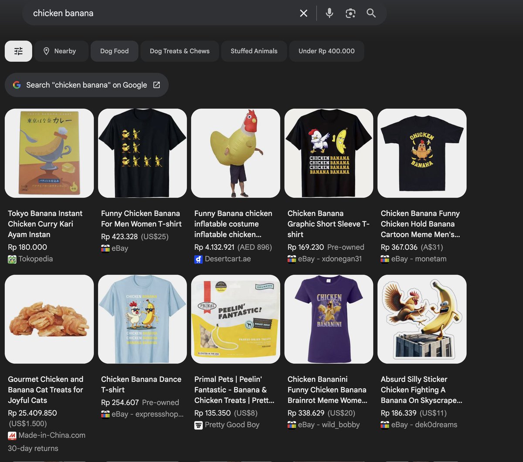Click eBay icon next to monetam
This screenshot has height=462, width=523.
click(385, 259)
